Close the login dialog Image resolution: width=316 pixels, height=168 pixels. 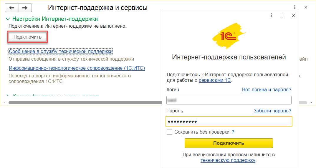click(293, 16)
